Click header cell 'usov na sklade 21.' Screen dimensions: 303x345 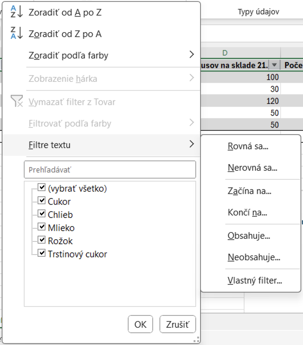click(235, 65)
